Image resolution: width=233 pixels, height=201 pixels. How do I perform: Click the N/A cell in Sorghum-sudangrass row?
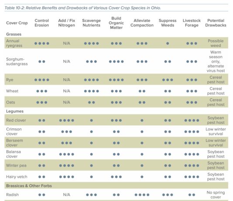coord(67,61)
